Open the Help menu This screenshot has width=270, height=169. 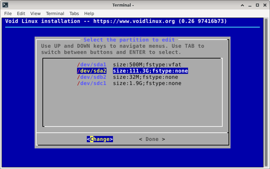[x=89, y=14]
